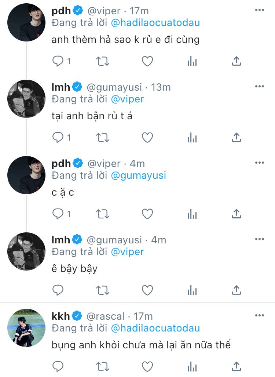275x377 pixels.
Task: Open lmh's avatar on "tại anh bận" tweet
Action: (26, 98)
